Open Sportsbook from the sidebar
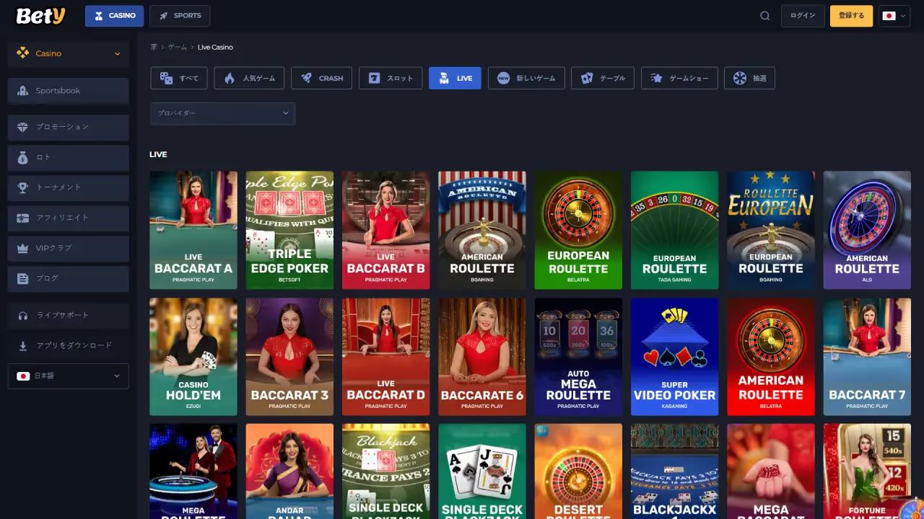The width and height of the screenshot is (924, 519). [69, 91]
